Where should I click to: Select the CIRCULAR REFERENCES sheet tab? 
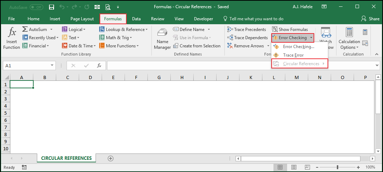click(67, 158)
